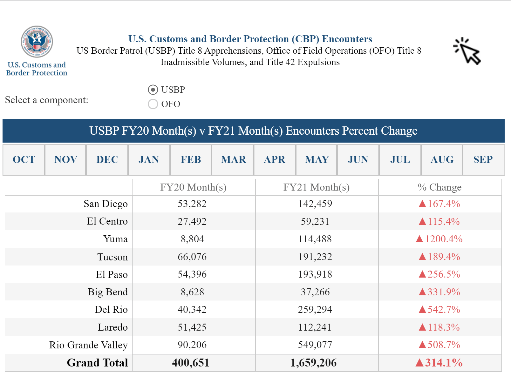Viewport: 511px width, 383px height.
Task: Click the % Change column header
Action: pos(439,187)
